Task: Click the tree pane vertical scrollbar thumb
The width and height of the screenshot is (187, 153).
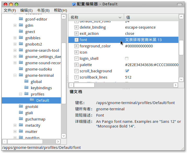Action: point(64,73)
